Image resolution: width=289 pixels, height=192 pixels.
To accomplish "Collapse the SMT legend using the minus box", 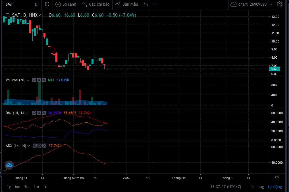I will (8, 15).
